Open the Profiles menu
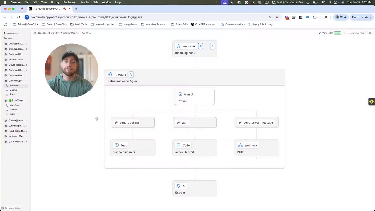375x211 pixels. 85,2
